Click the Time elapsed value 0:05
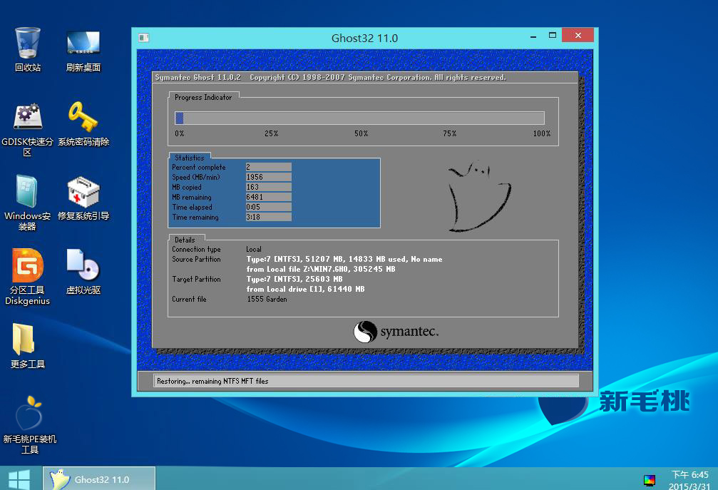The width and height of the screenshot is (718, 490). tap(268, 207)
